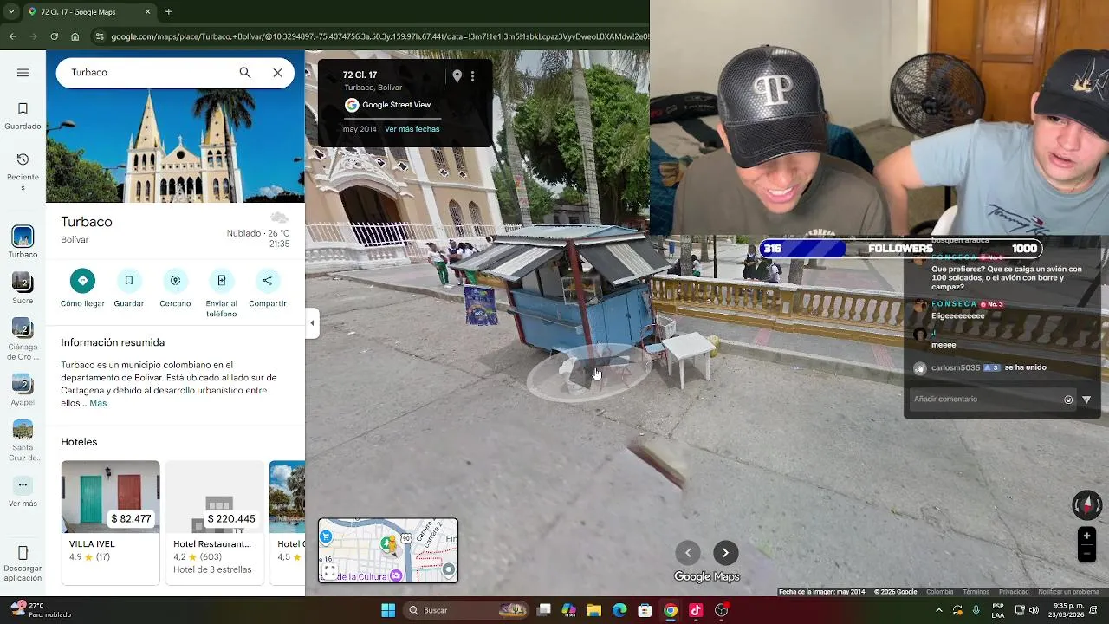Select the Santa Cruz de recent shortcut

coord(23,441)
